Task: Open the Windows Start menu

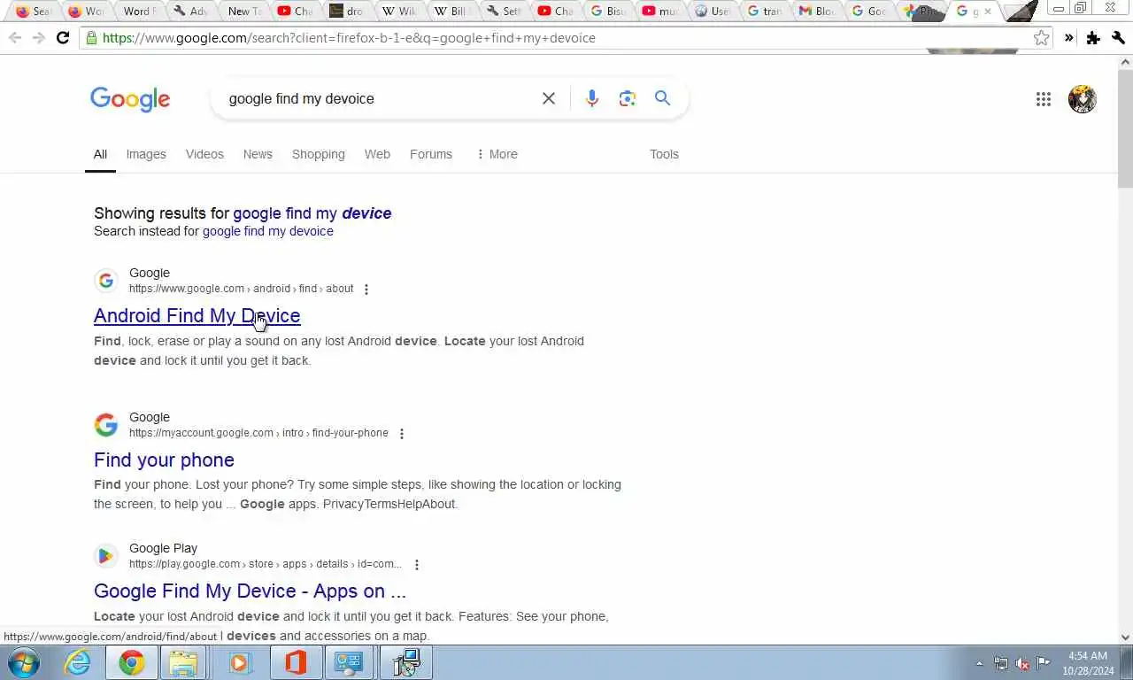Action: tap(23, 662)
